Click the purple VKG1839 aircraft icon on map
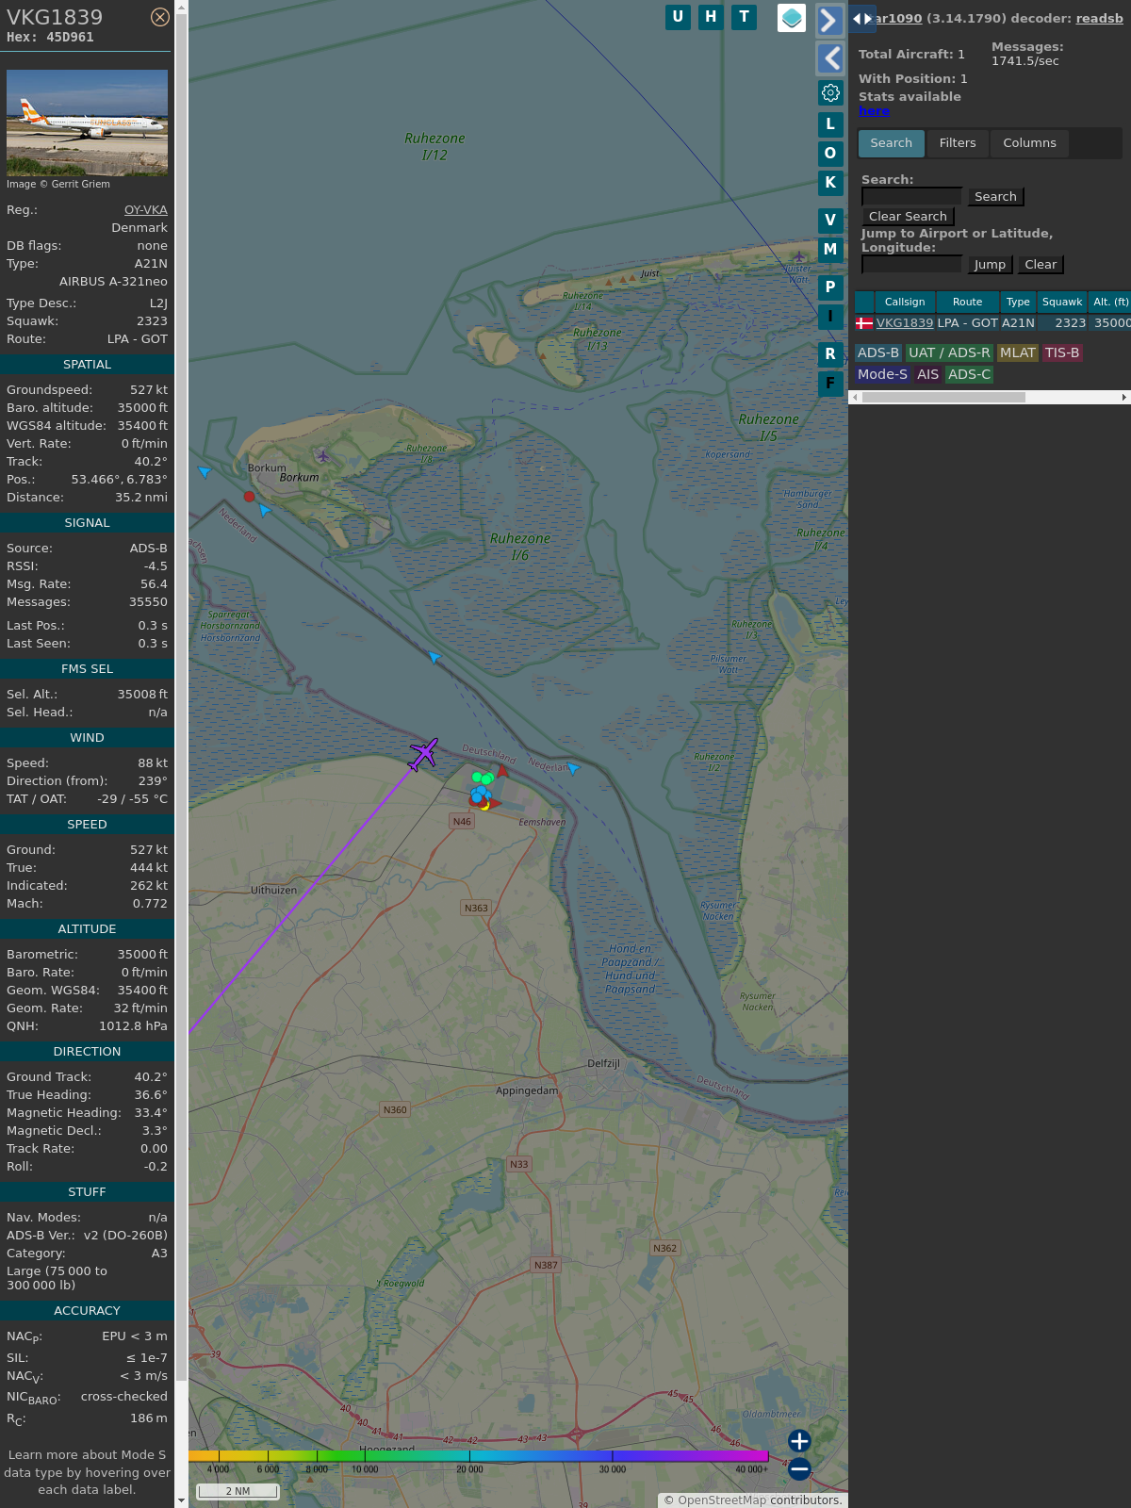The height and width of the screenshot is (1508, 1131). pos(423,754)
